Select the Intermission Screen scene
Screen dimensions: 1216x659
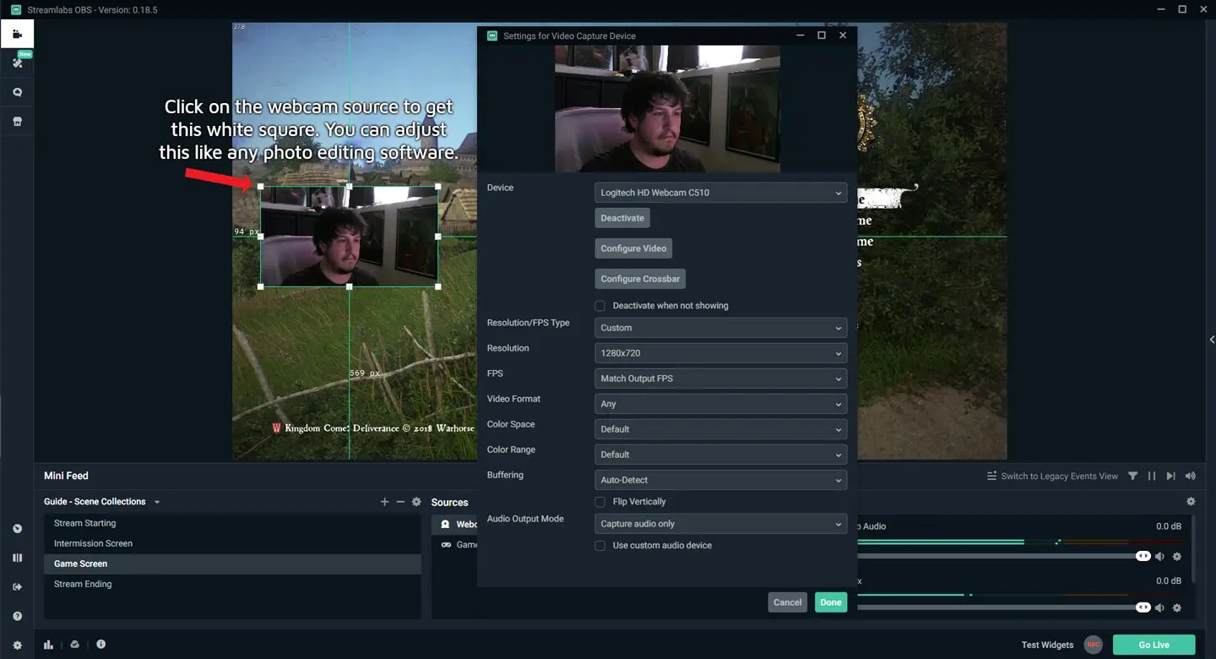coord(232,543)
